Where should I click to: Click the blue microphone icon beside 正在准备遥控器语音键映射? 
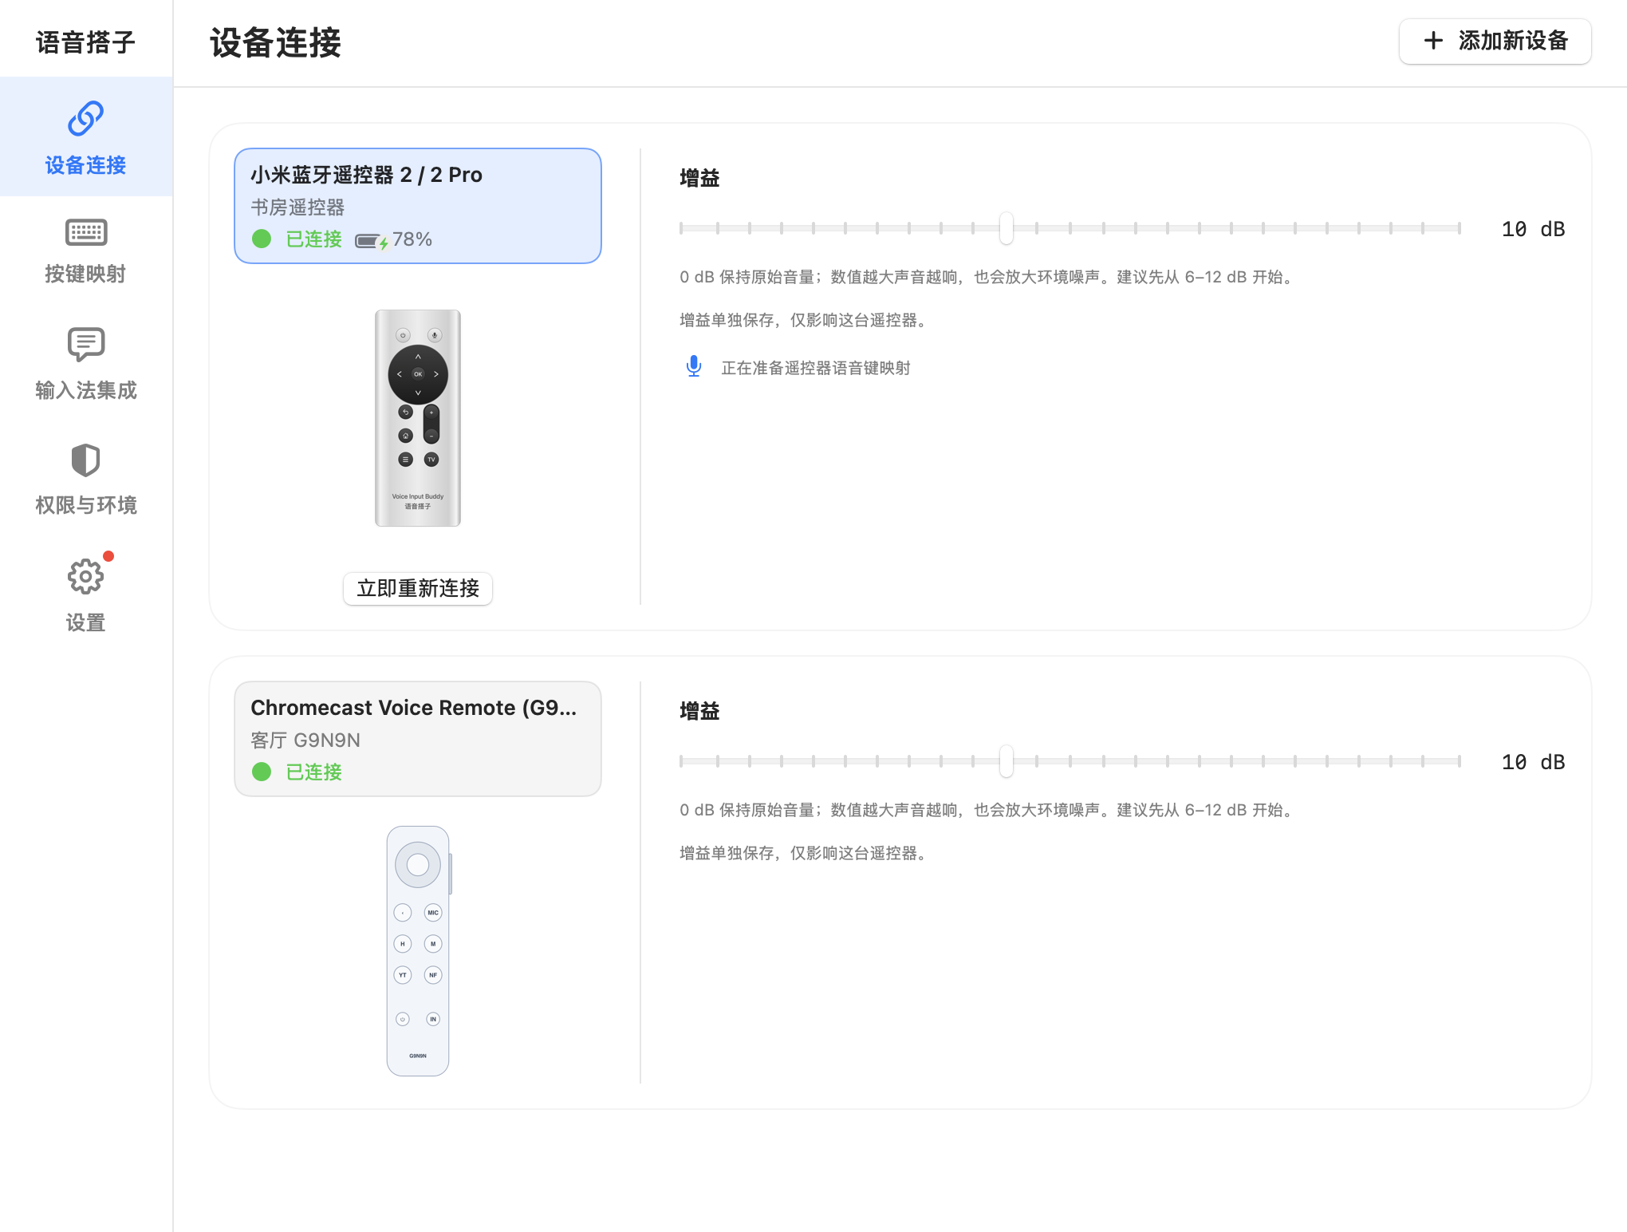click(x=694, y=366)
